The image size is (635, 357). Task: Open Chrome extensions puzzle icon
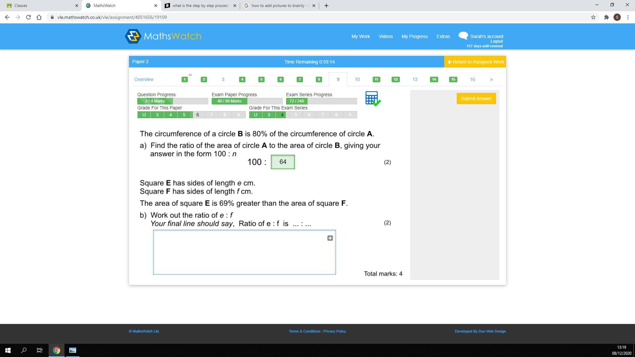(x=606, y=17)
